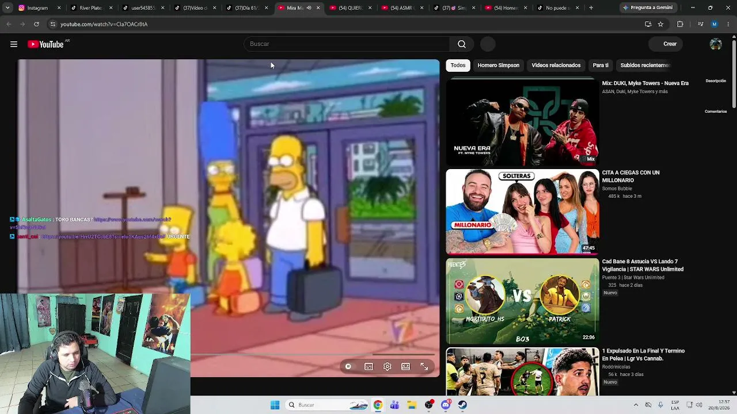This screenshot has width=737, height=414.
Task: Select the Para ti filter chip
Action: click(601, 66)
